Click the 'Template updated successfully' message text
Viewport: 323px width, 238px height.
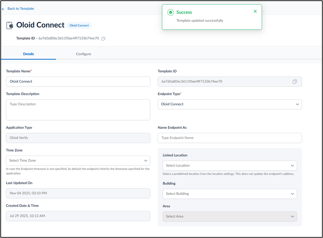200,20
